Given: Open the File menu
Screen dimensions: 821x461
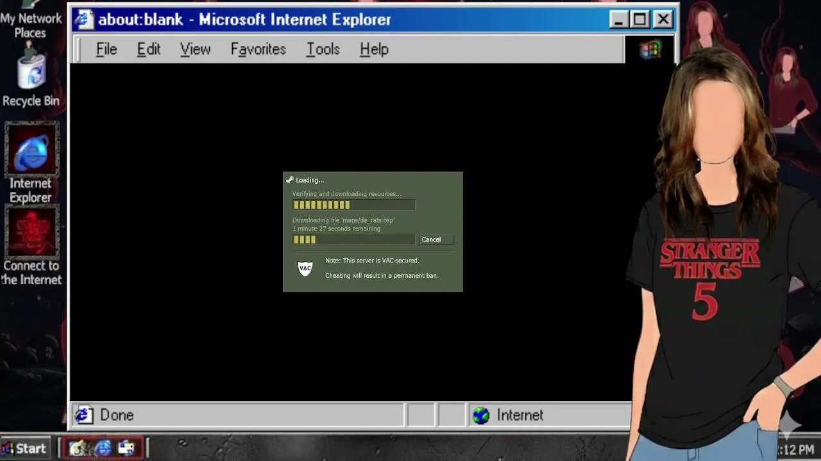Looking at the screenshot, I should click(x=106, y=49).
